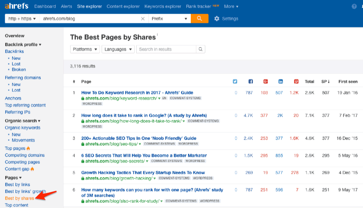
Task: Click the lock icon beside keyword-research URL
Action: click(x=83, y=99)
